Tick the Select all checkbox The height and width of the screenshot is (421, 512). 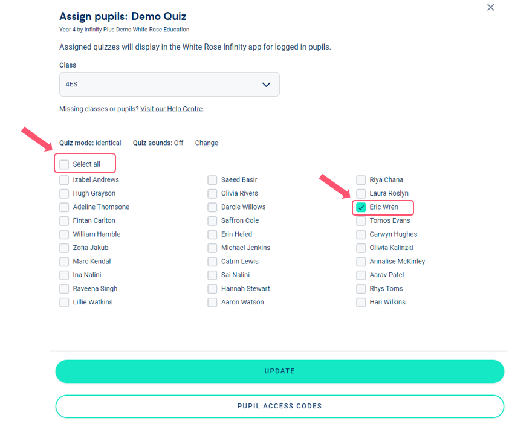(x=64, y=164)
